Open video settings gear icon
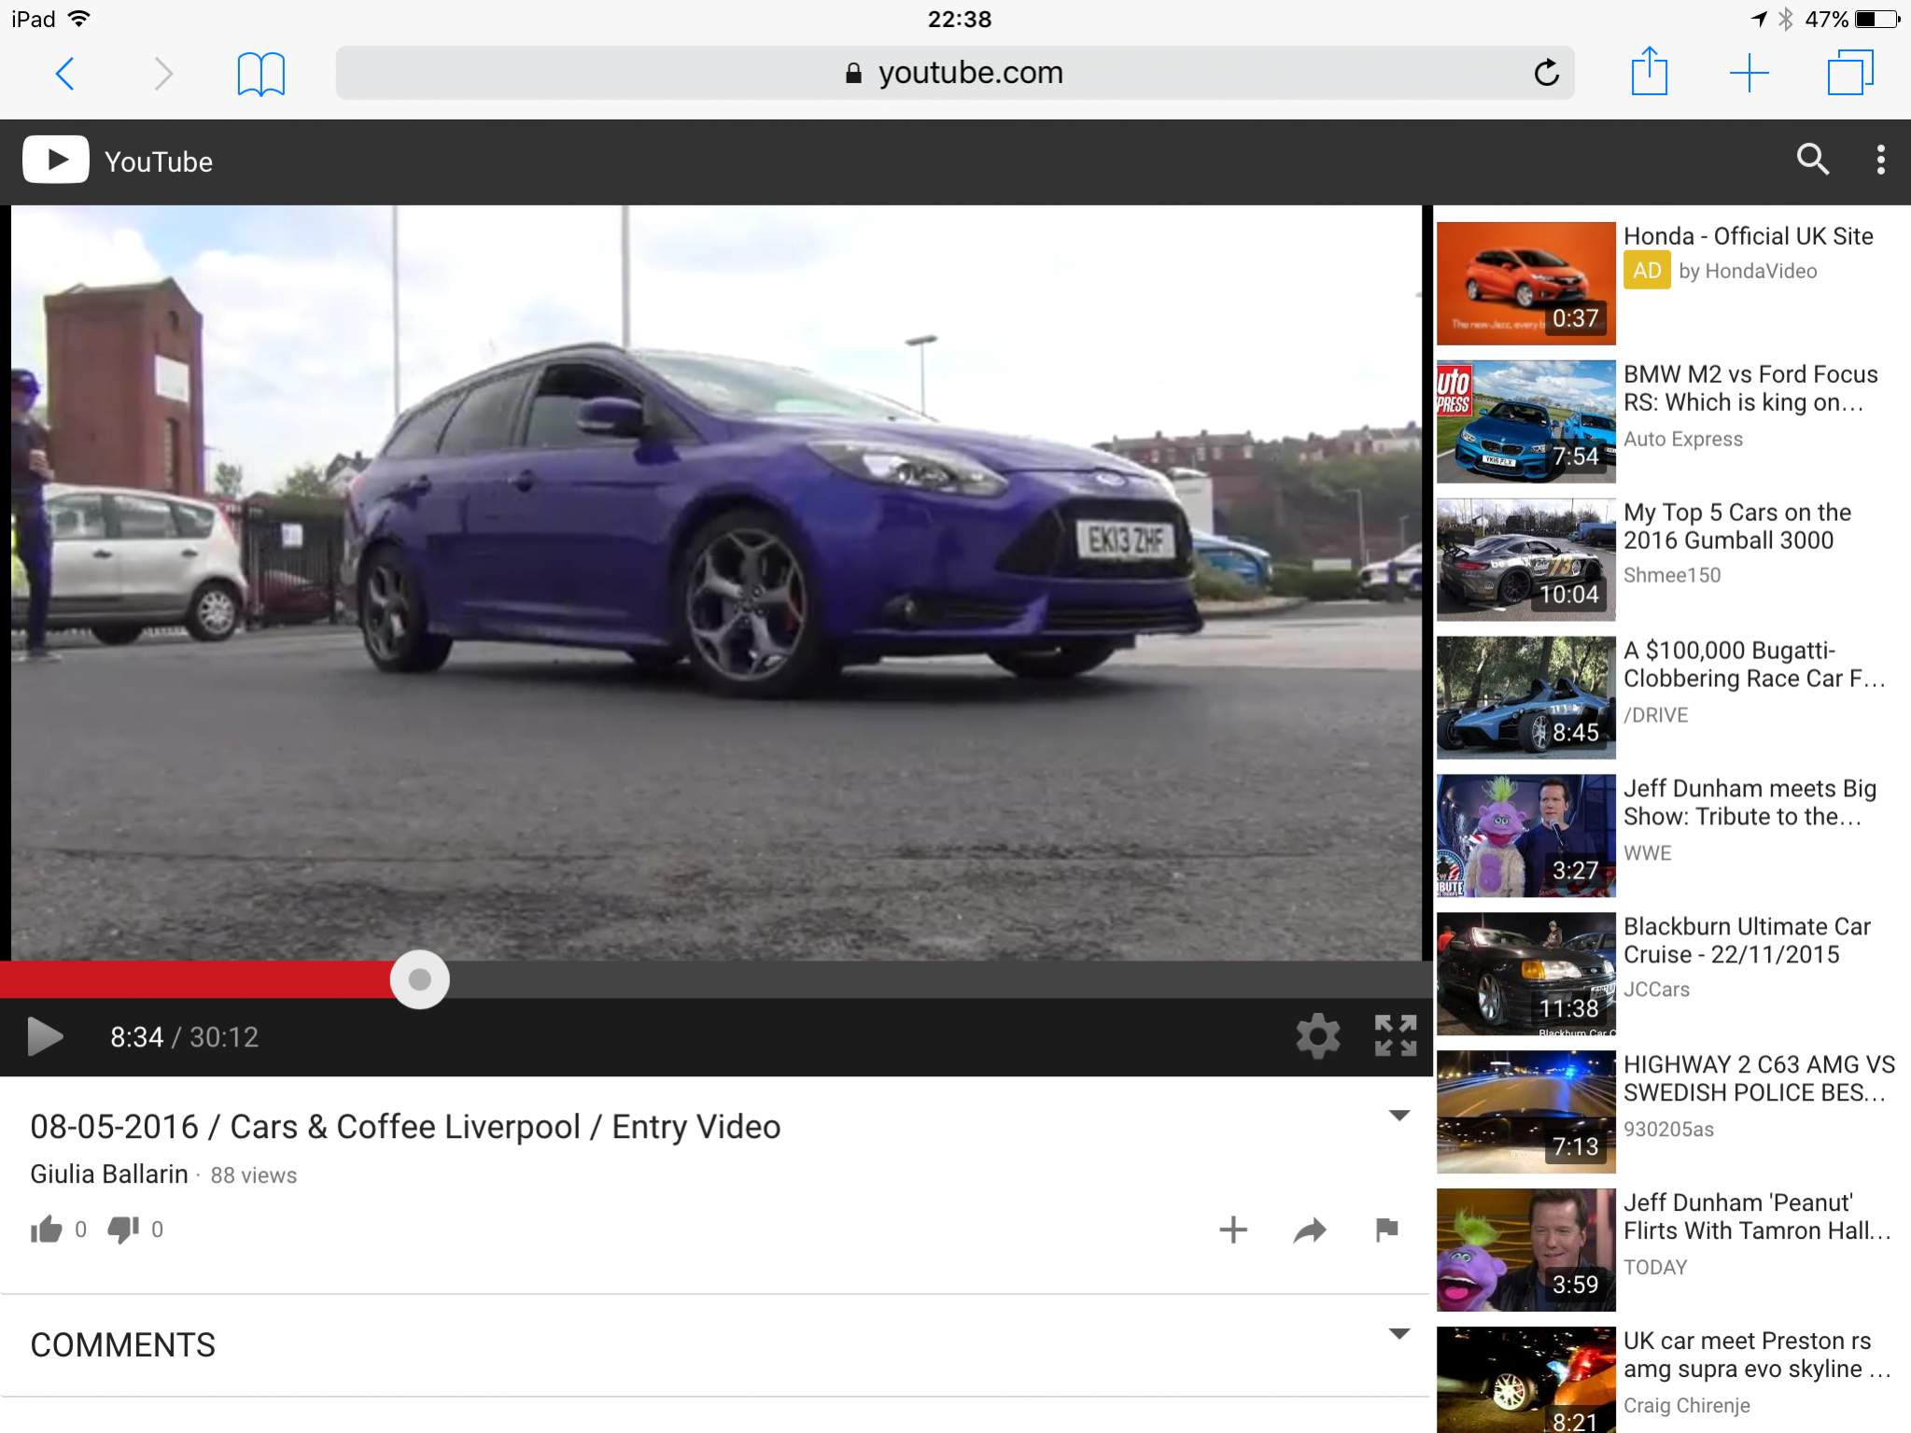 point(1317,1036)
